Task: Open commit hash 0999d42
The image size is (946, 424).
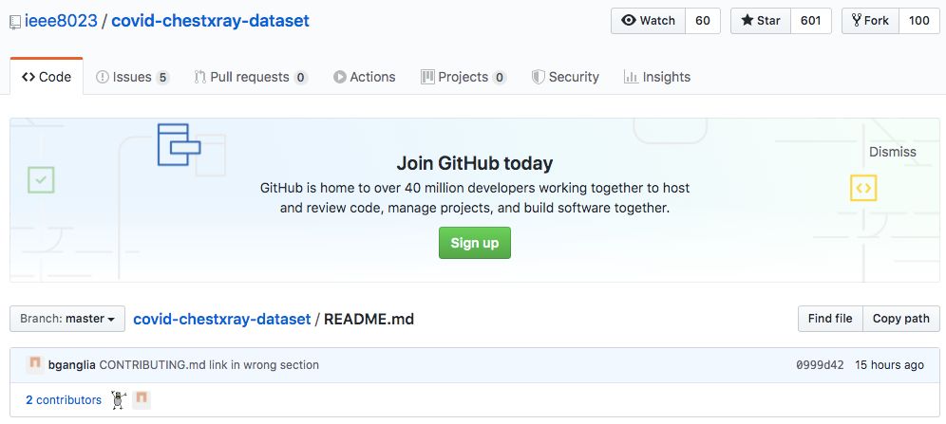Action: tap(821, 364)
